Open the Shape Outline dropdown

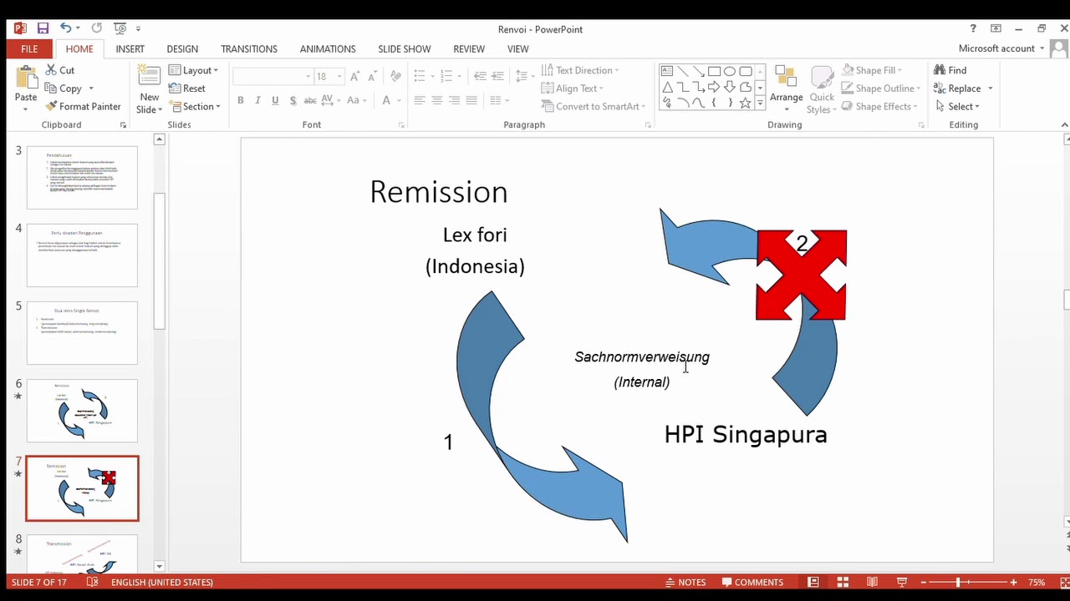pos(881,88)
